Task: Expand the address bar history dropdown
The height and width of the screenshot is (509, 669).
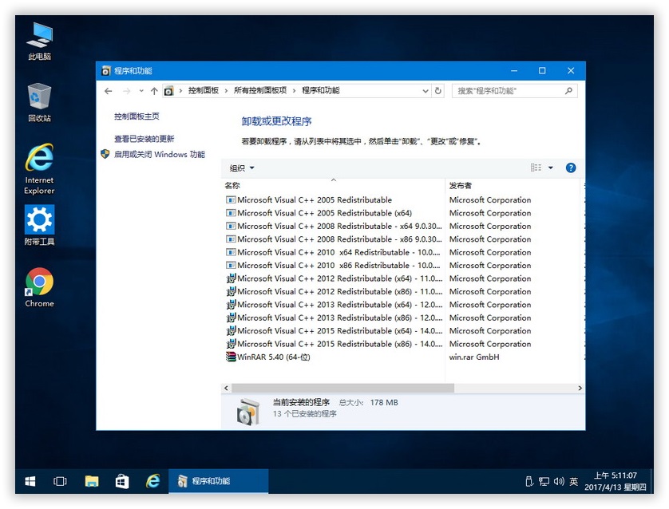Action: 426,91
